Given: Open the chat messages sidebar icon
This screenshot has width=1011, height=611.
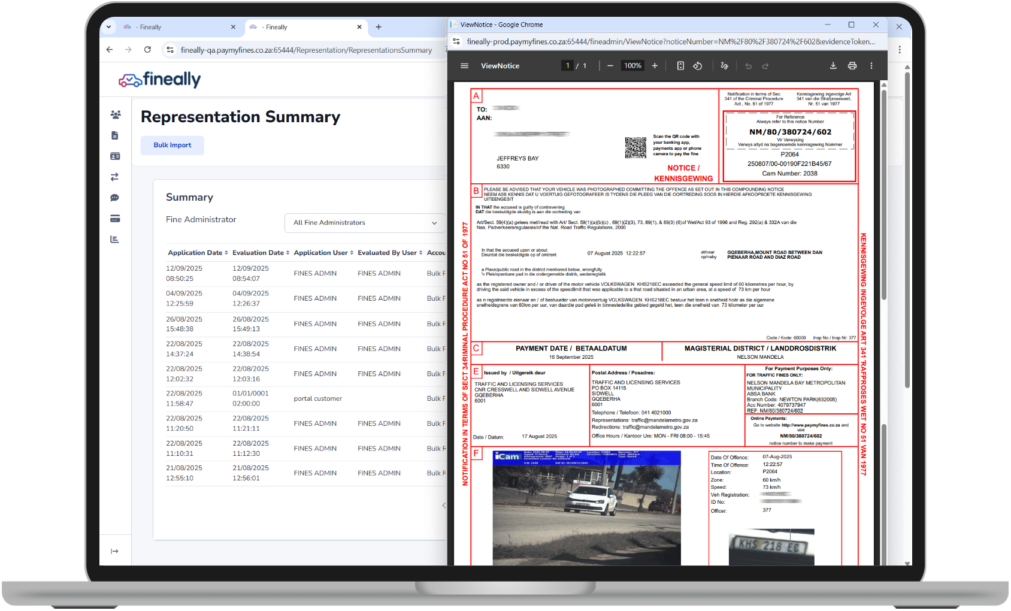Looking at the screenshot, I should [115, 198].
